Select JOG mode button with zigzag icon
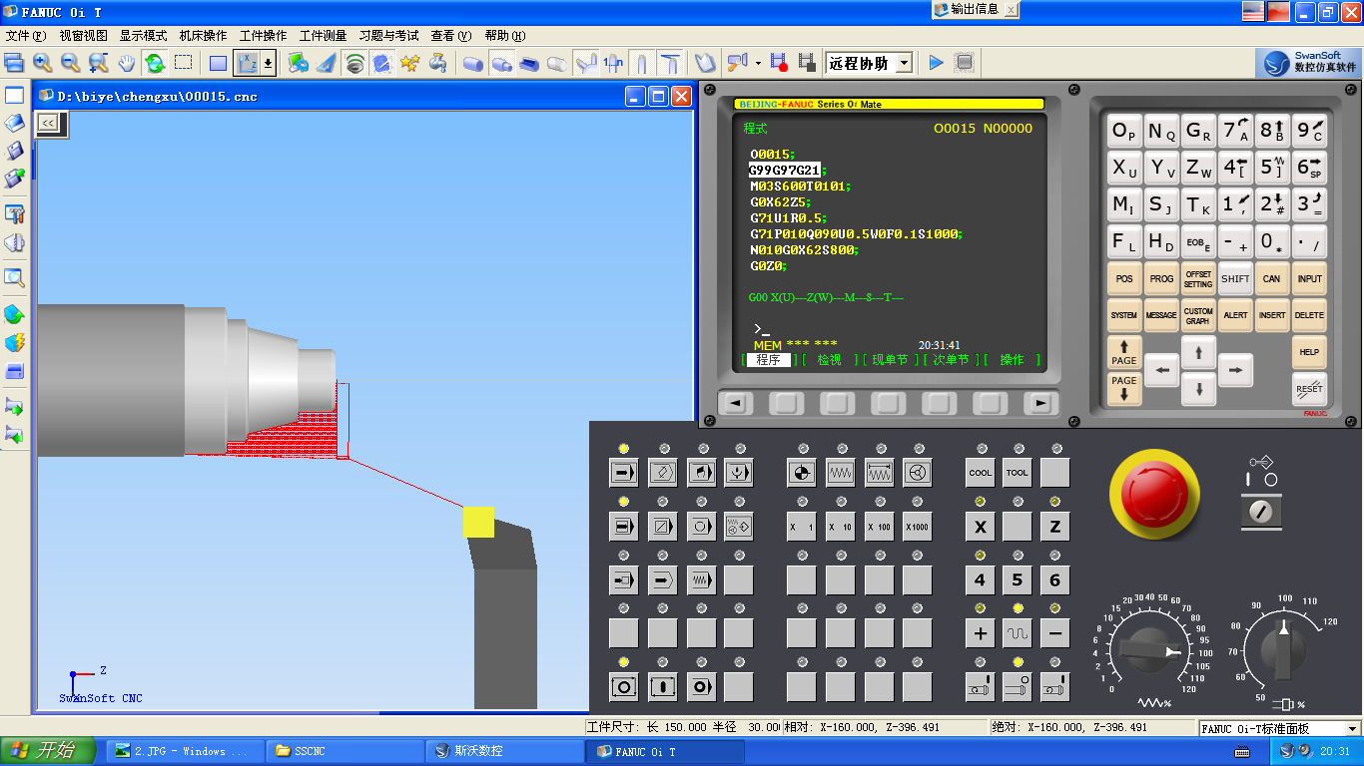 (x=841, y=472)
